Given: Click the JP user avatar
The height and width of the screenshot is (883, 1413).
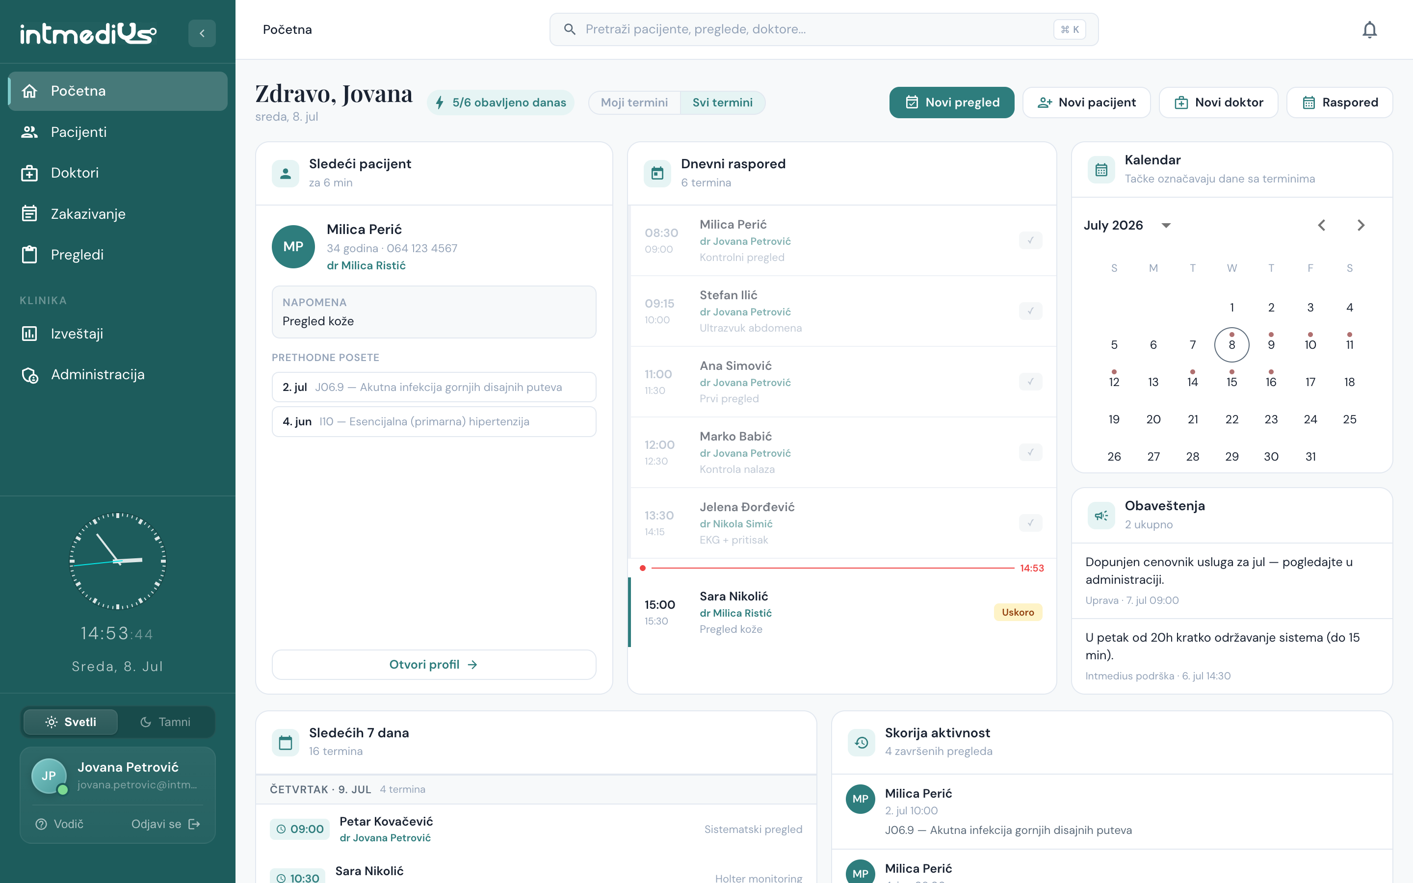Looking at the screenshot, I should click(49, 776).
